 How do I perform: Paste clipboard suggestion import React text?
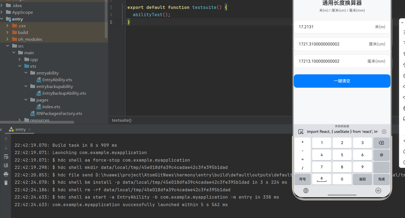coord(342,132)
